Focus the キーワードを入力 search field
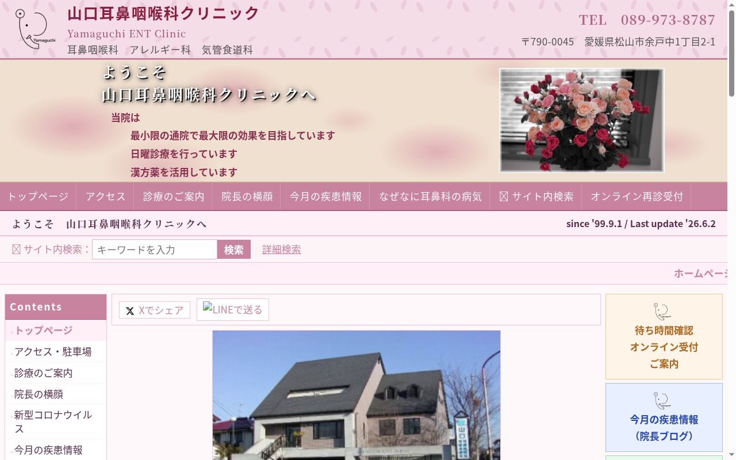 click(155, 250)
